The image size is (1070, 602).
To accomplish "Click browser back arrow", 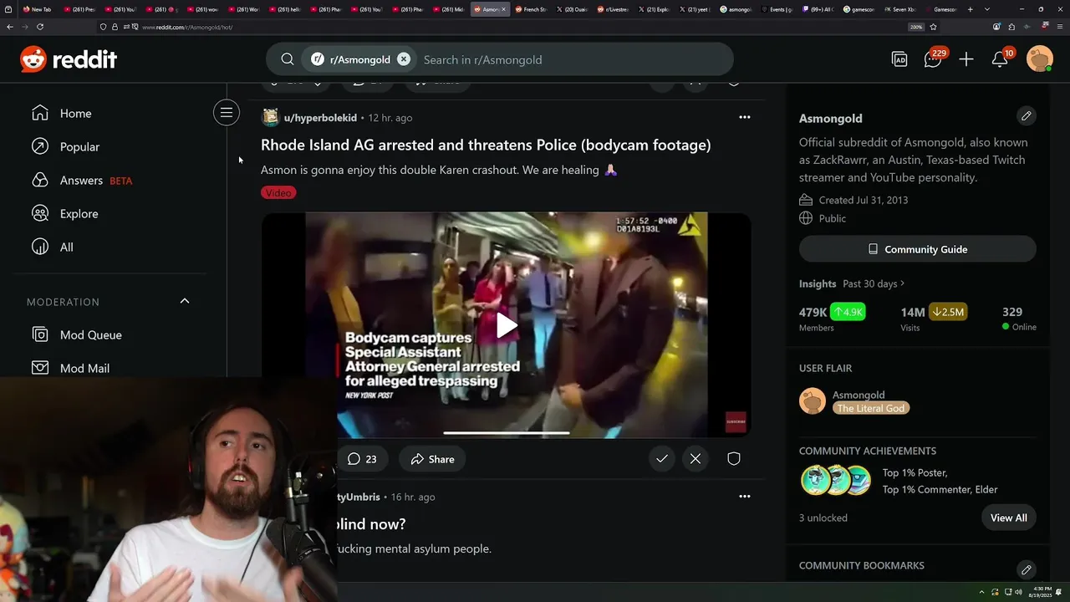I will tap(10, 27).
